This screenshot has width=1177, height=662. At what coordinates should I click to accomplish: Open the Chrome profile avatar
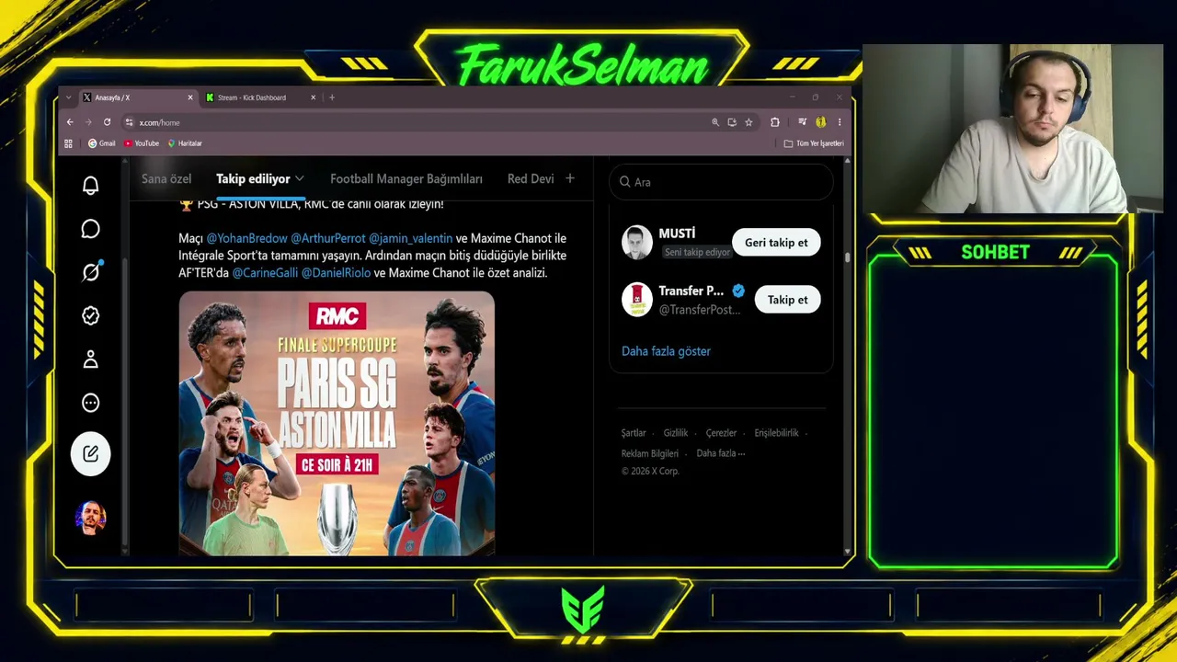click(821, 122)
